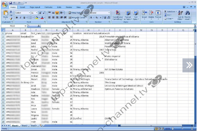Switch to the Insert tab

(x=22, y=7)
